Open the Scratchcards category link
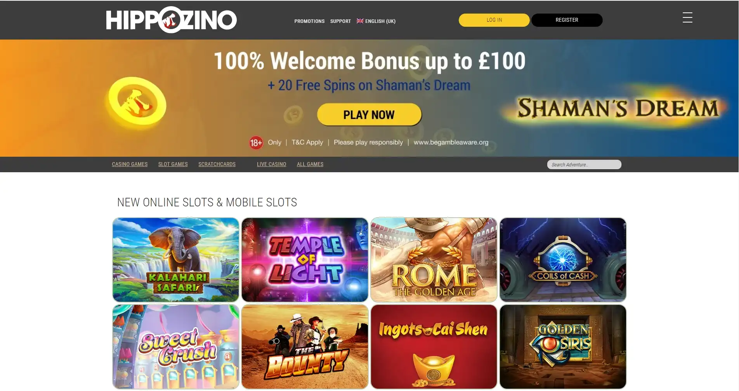The height and width of the screenshot is (391, 739). click(x=217, y=164)
